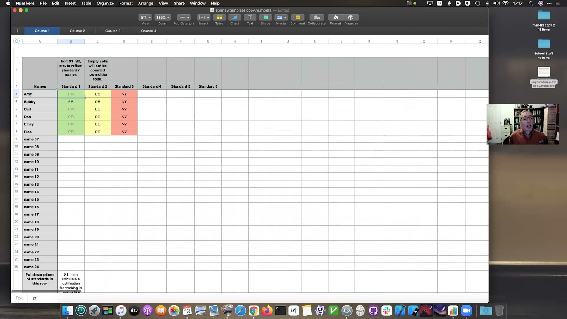Open Terminal in the Dock
This screenshot has height=319, width=567.
click(280, 311)
